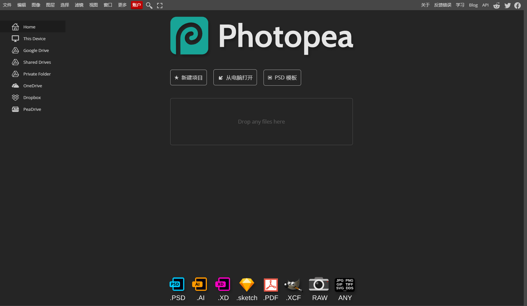Viewport: 527px width, 306px height.
Task: Open the 选择 menu
Action: click(65, 5)
